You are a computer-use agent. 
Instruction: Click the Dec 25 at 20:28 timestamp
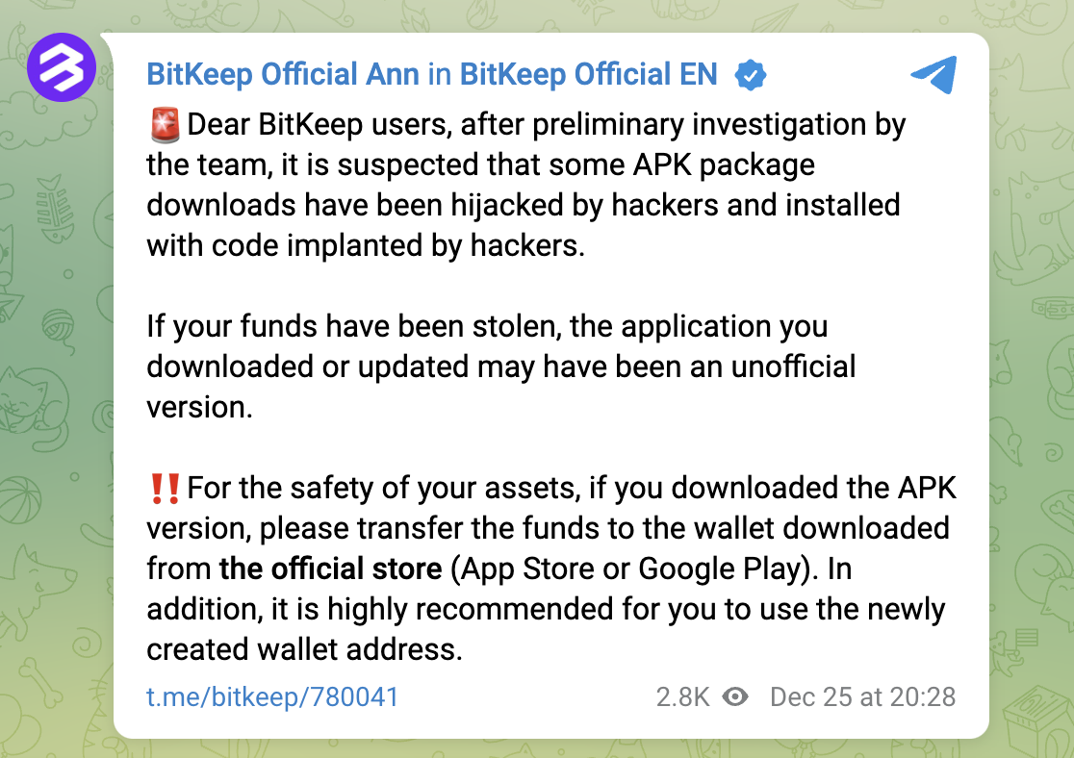point(862,697)
